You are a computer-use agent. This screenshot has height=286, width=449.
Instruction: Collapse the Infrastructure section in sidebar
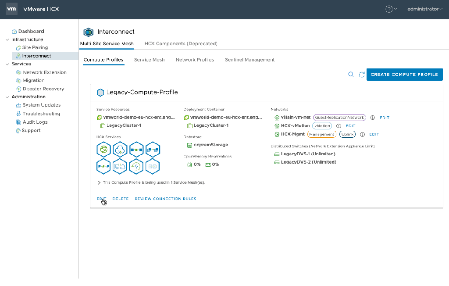click(7, 39)
